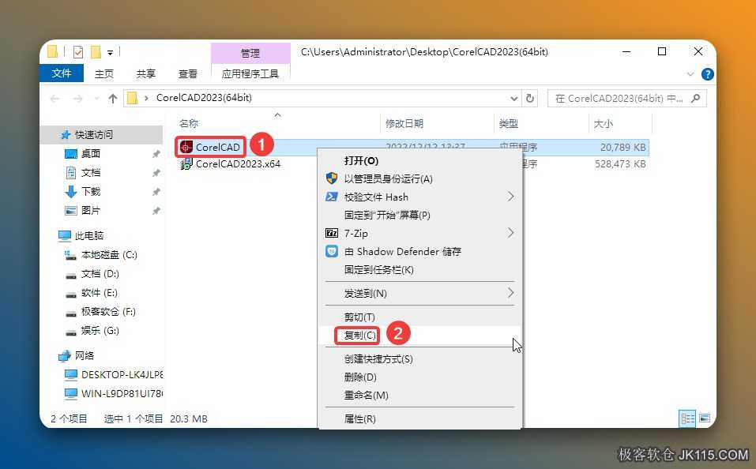Image resolution: width=756 pixels, height=469 pixels.
Task: Open the 7-Zip submenu
Action: tap(419, 233)
